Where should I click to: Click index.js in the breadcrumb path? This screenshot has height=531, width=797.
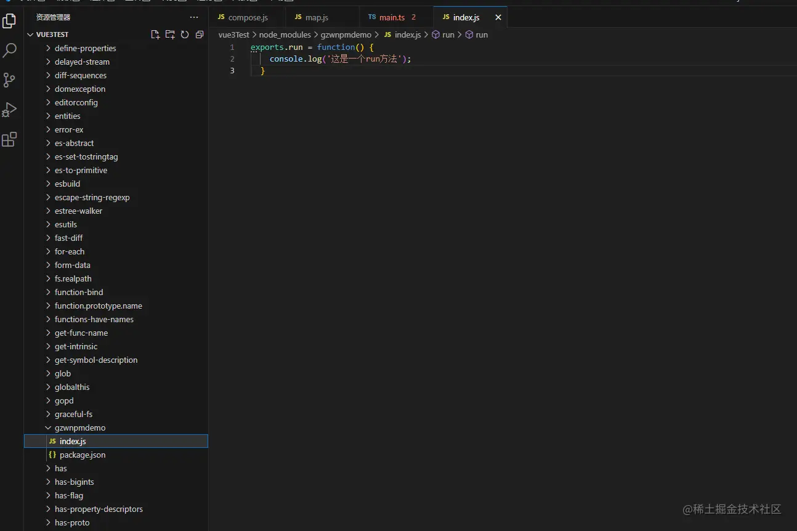point(402,35)
